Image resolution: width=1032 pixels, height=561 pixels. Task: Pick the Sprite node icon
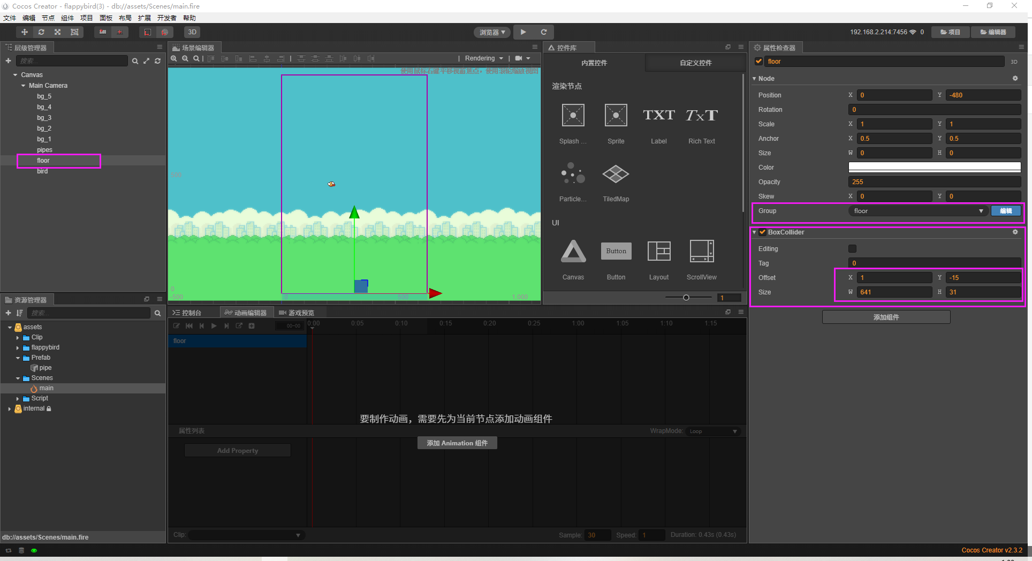coord(616,115)
